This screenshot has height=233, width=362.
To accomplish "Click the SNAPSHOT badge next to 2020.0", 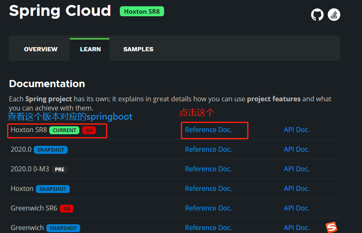I will [51, 150].
